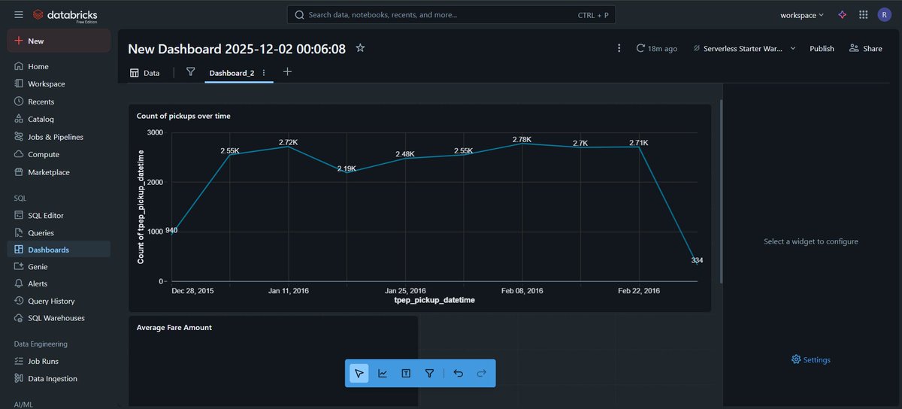Open the user avatar R menu
Image resolution: width=902 pixels, height=409 pixels.
[x=884, y=14]
